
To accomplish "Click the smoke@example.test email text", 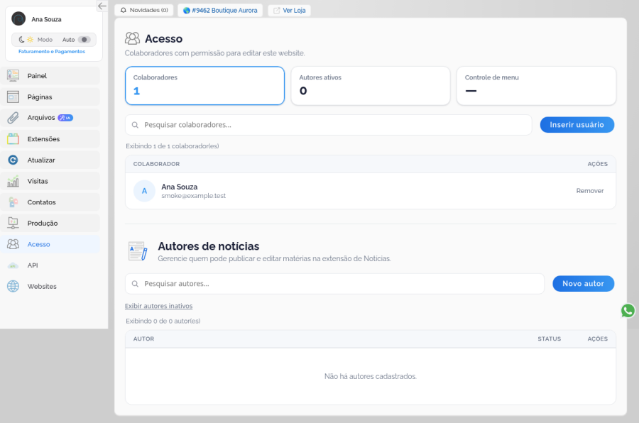I will point(194,196).
